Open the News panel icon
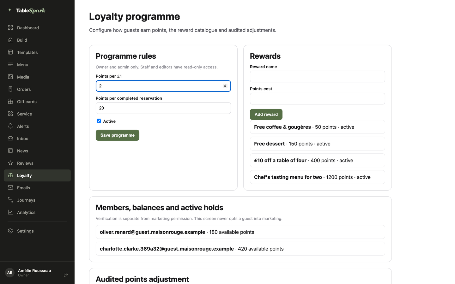 click(10, 151)
